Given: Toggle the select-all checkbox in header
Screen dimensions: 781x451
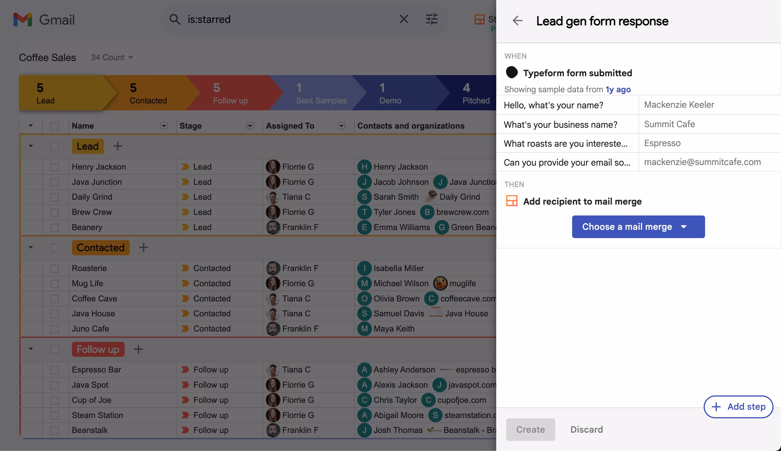Looking at the screenshot, I should coord(55,126).
